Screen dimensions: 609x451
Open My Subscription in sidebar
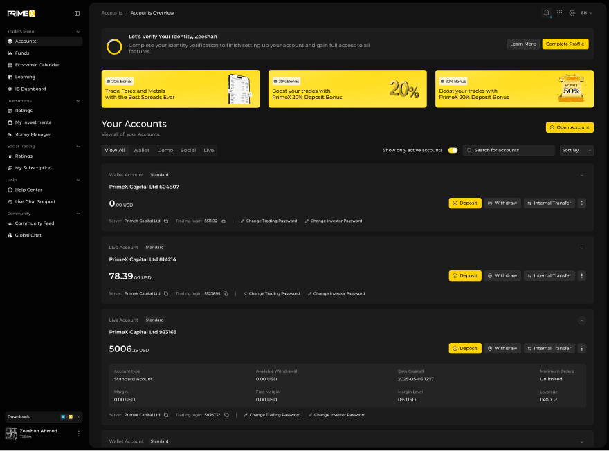coord(44,167)
